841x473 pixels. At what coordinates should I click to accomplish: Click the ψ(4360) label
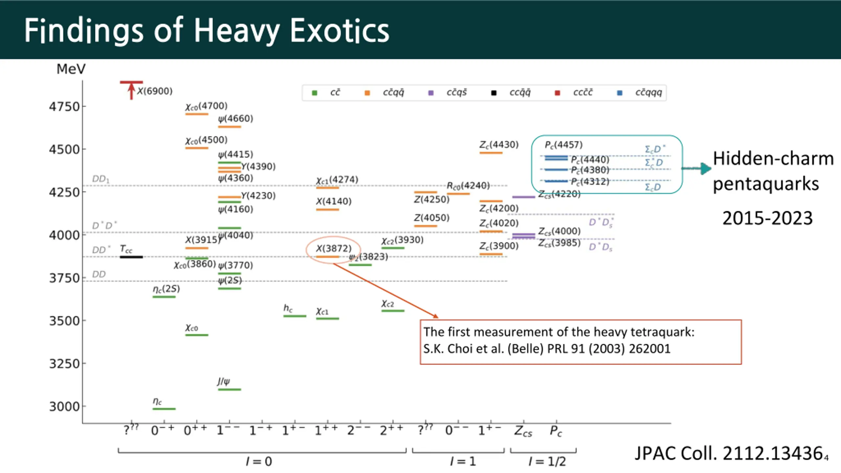point(236,178)
